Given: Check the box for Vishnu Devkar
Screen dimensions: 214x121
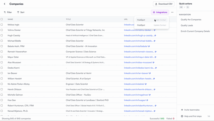Looking at the screenshot, I should 2,30.
